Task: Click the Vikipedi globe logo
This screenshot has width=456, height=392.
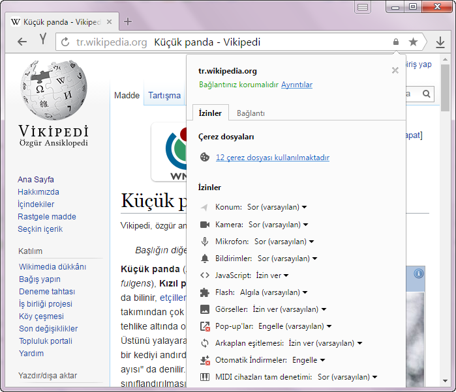Action: click(x=53, y=91)
